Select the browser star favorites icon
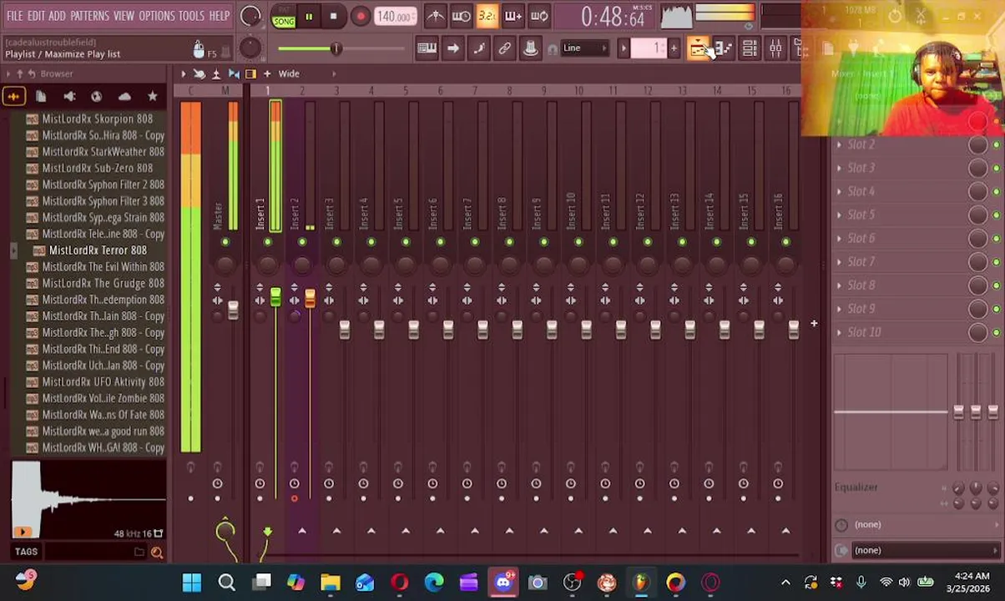 click(x=152, y=97)
